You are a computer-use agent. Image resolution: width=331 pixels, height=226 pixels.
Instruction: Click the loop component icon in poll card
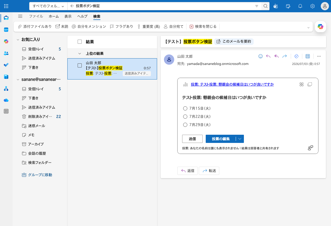pyautogui.click(x=302, y=84)
